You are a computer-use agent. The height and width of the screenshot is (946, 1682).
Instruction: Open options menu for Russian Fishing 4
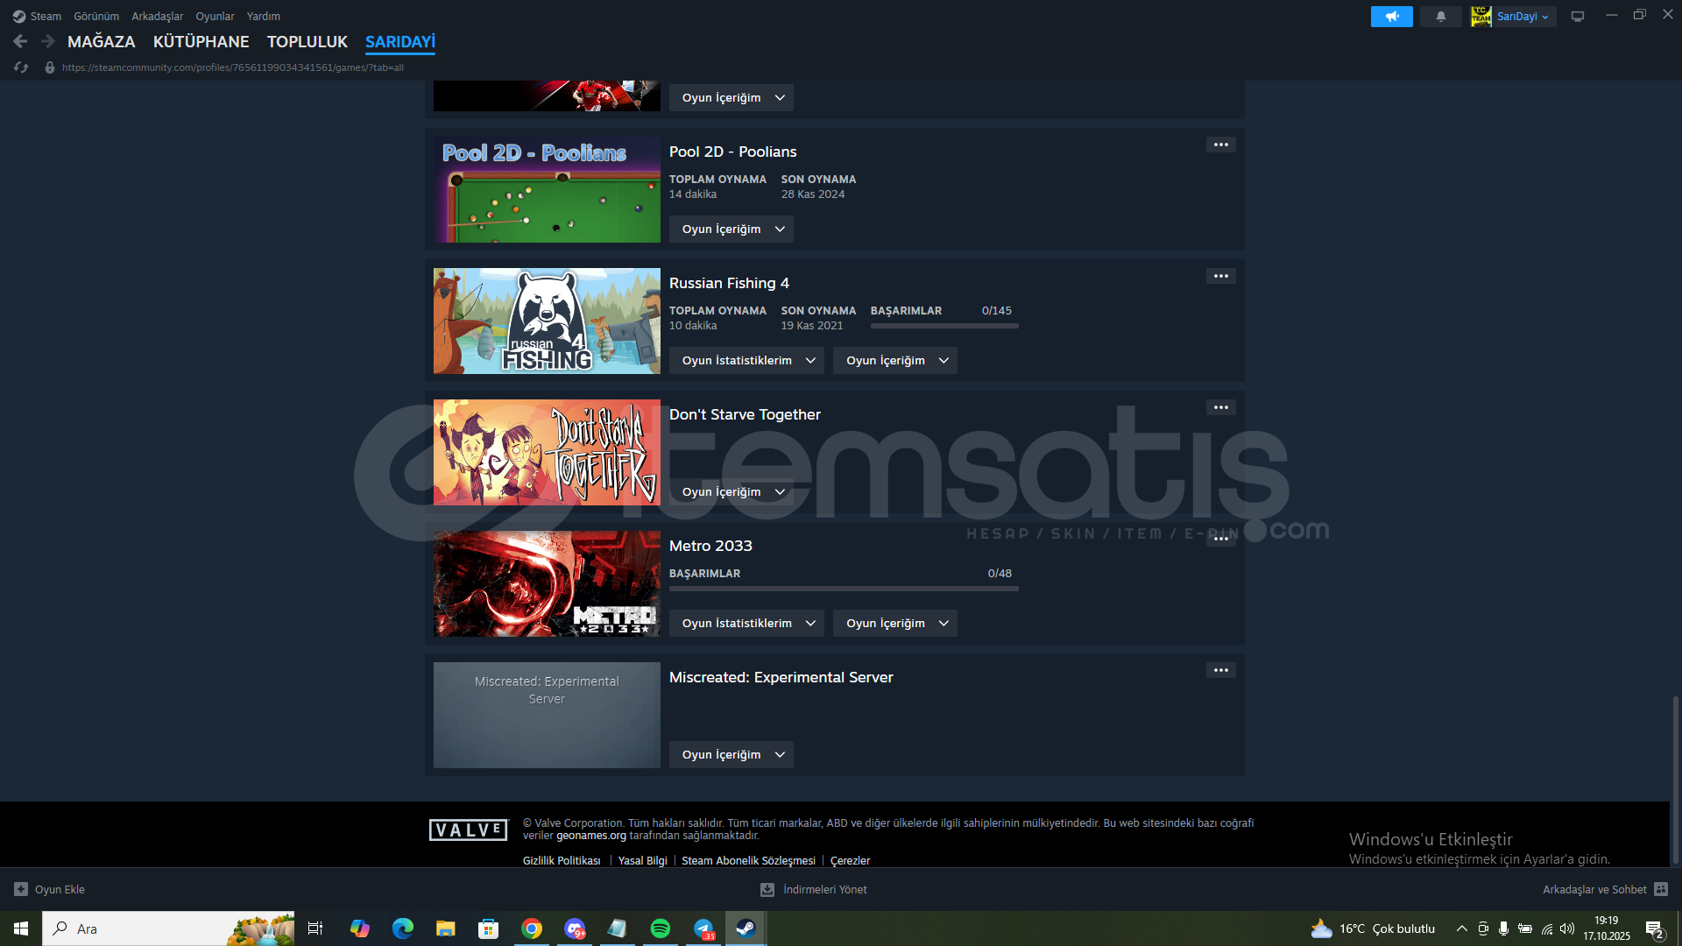pos(1220,276)
